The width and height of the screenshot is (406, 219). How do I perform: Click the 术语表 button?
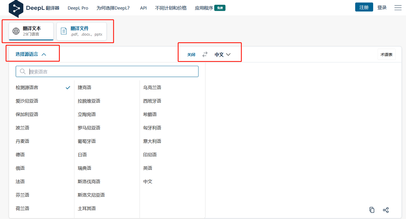coord(386,54)
